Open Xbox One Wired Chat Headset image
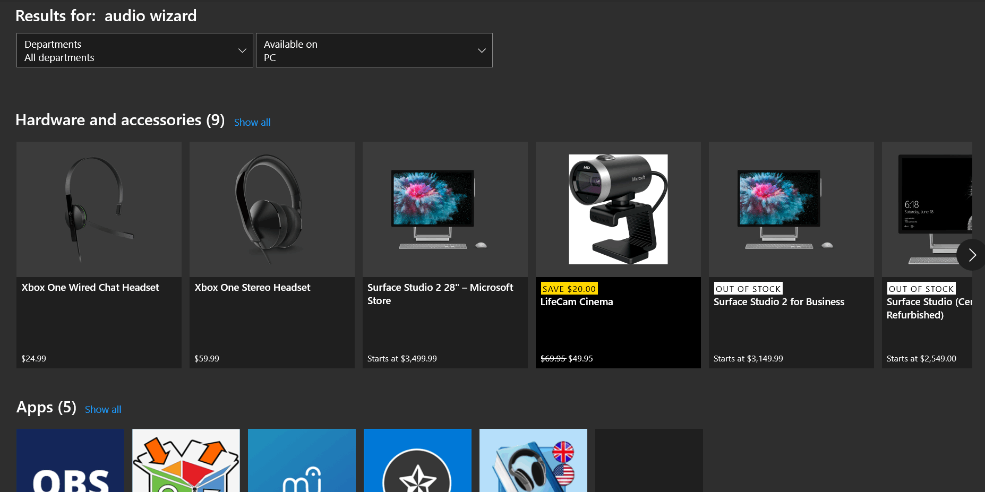 tap(99, 209)
